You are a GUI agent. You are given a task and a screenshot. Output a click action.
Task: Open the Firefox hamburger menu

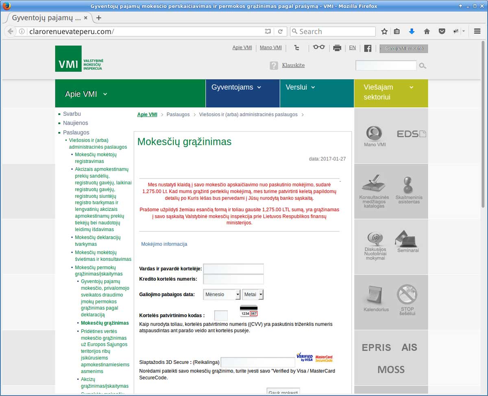(x=477, y=31)
